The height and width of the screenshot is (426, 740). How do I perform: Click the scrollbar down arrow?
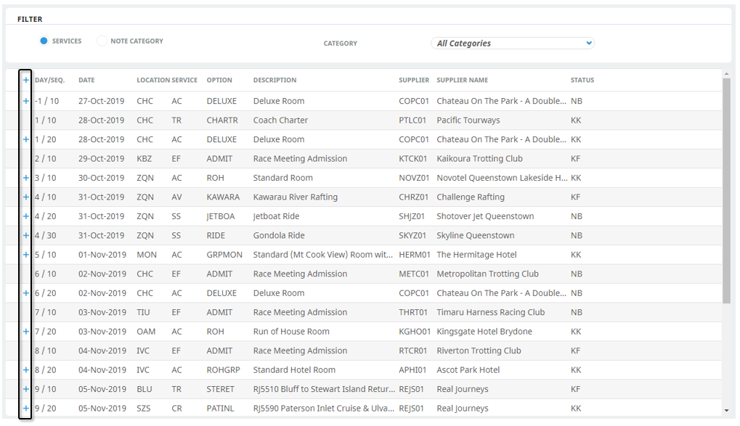point(726,411)
